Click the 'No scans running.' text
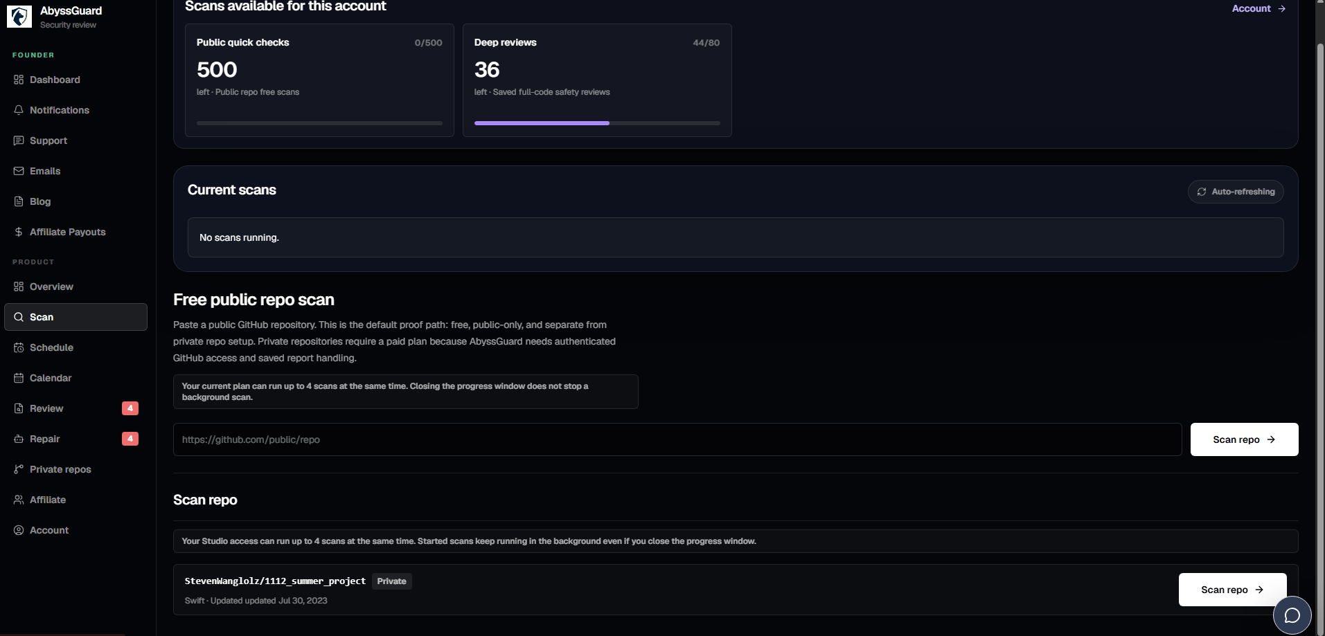1325x636 pixels. (x=239, y=237)
